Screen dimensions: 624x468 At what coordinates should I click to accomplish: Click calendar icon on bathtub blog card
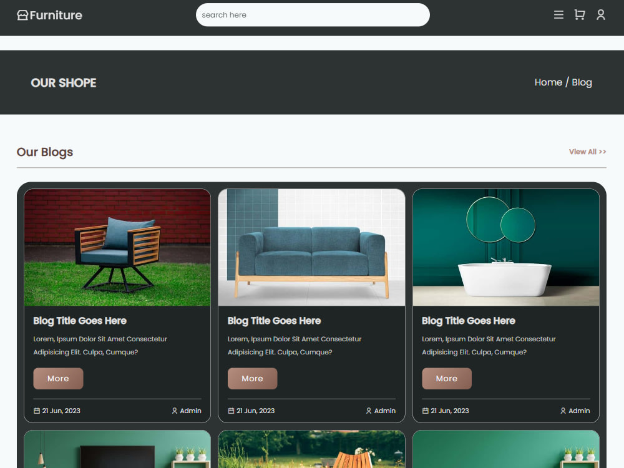pyautogui.click(x=425, y=411)
